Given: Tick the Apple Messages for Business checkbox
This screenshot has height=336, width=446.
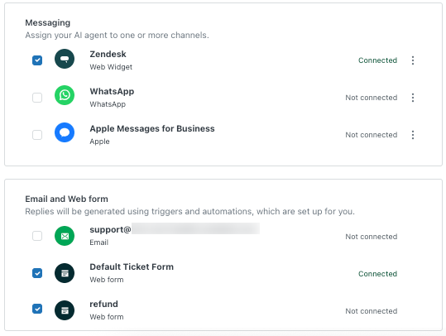Looking at the screenshot, I should point(37,135).
